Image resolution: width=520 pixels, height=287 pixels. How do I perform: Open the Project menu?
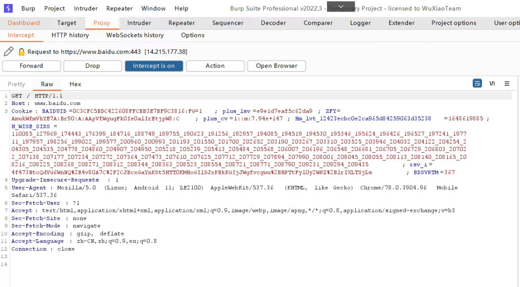[54, 8]
